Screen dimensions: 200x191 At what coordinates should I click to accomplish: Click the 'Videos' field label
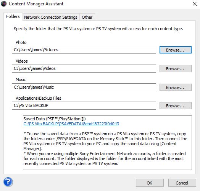22,61
